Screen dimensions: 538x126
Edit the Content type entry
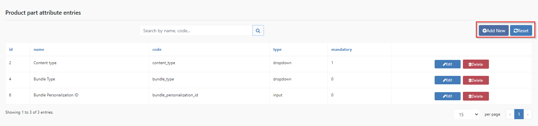447,64
